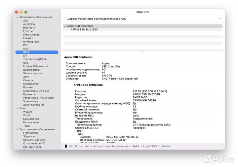This screenshot has height=167, width=238.
Task: Select Камера in the sidebar
Action: (x=28, y=80)
